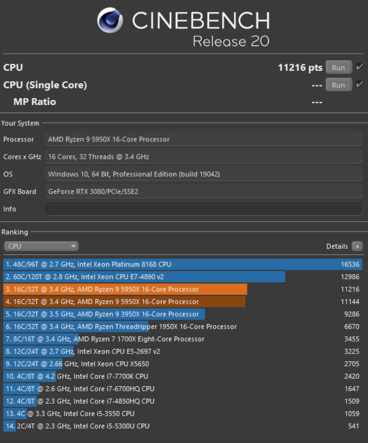The height and width of the screenshot is (443, 368).
Task: Click the Details label in Ranking
Action: [337, 246]
